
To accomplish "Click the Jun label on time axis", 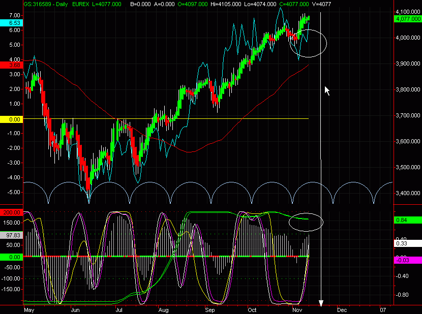I will [75, 310].
